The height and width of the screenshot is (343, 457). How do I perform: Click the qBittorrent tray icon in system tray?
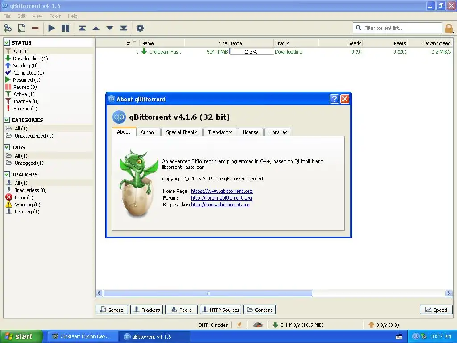416,336
